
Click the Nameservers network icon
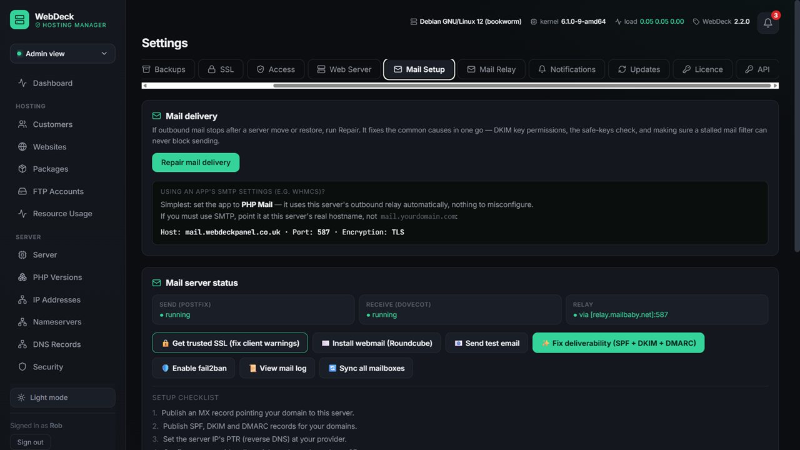pyautogui.click(x=22, y=322)
